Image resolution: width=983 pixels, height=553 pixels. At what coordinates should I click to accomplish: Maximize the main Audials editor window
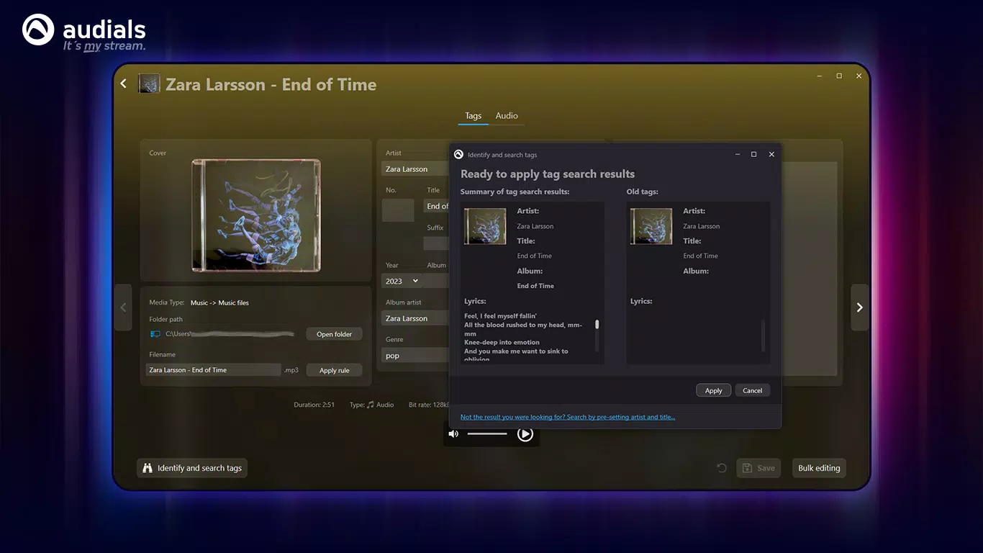click(x=839, y=76)
